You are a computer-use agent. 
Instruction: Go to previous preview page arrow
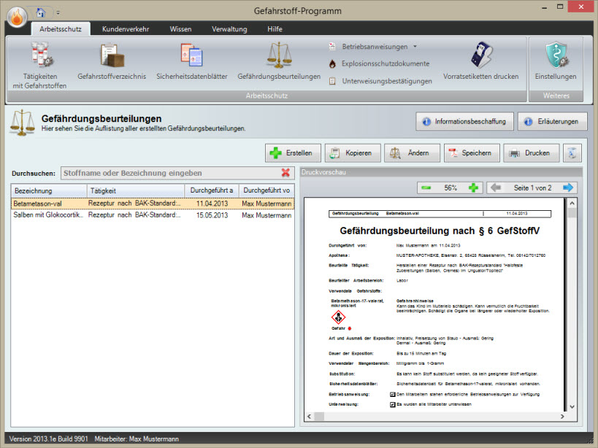[x=495, y=188]
